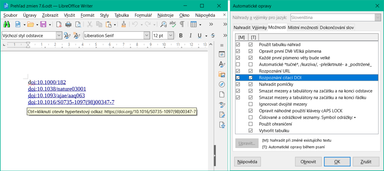Open the Gallery icon in sidebar
The height and width of the screenshot is (171, 384).
tap(222, 75)
